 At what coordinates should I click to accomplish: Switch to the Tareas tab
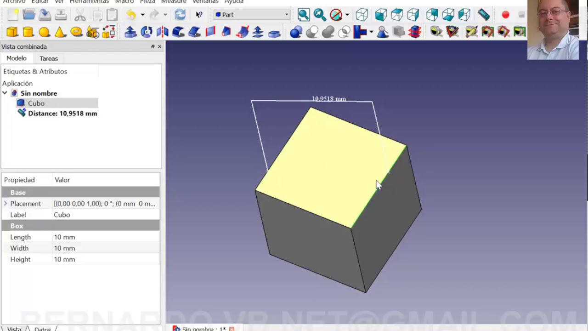click(49, 58)
